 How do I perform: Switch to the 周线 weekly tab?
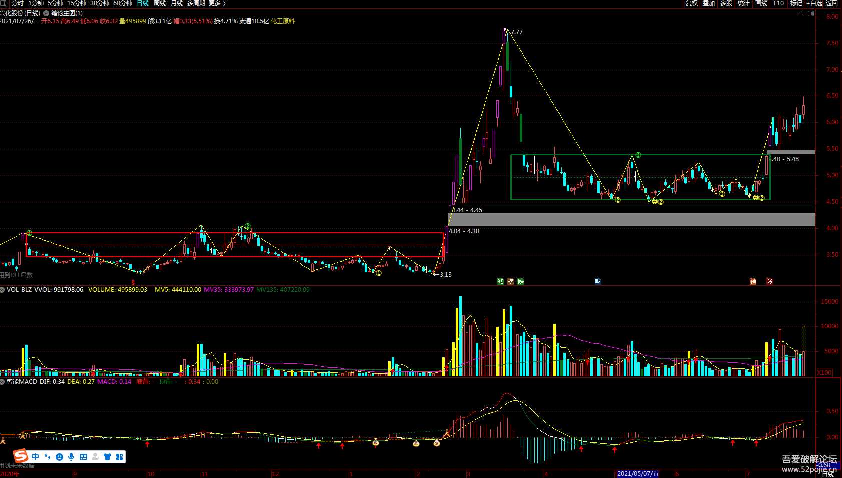tap(159, 3)
